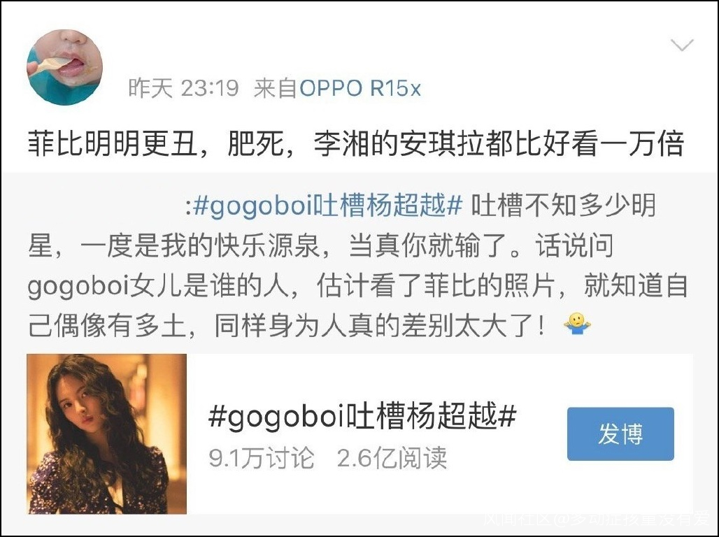
Task: Click the text 吐槽不知多少明 after the hashtag
Action: (x=564, y=205)
